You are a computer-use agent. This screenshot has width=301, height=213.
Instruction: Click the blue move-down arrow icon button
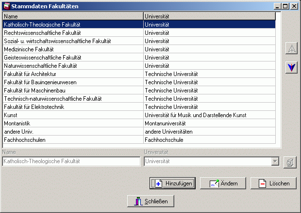[291, 67]
